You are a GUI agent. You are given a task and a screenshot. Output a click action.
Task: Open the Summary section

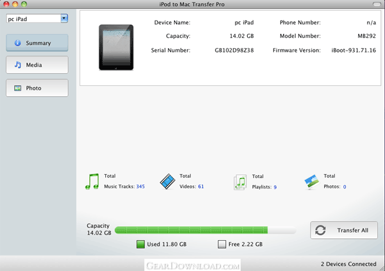click(37, 43)
